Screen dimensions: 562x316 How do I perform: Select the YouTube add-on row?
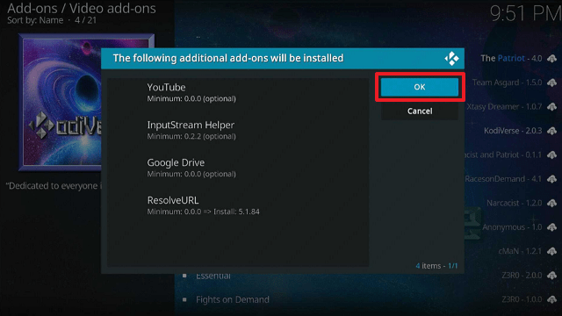[x=238, y=92]
